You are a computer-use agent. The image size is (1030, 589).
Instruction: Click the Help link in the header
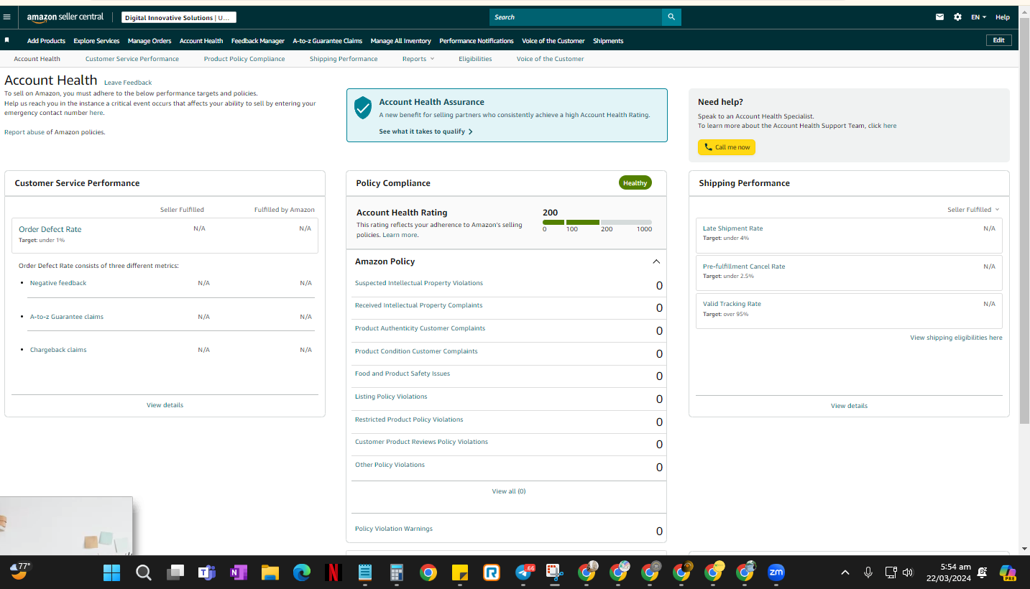click(x=1003, y=17)
